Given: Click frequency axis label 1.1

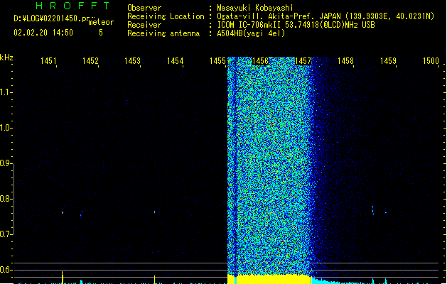Looking at the screenshot, I should click(5, 92).
